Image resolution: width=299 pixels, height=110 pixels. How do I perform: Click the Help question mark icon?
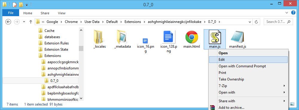293,13
